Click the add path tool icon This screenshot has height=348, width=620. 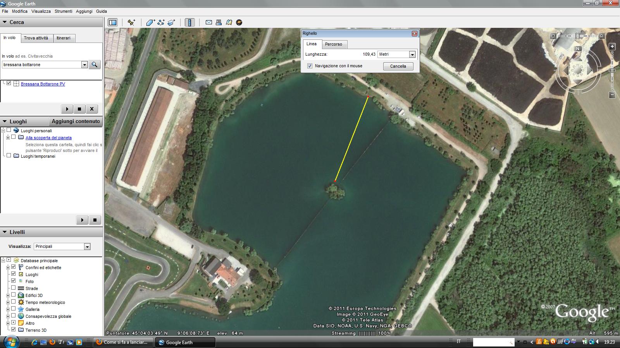(161, 22)
